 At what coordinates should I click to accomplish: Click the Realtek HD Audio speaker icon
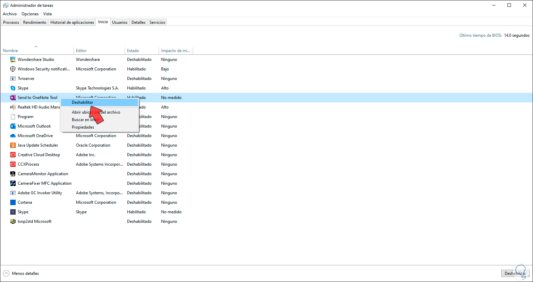pyautogui.click(x=13, y=107)
